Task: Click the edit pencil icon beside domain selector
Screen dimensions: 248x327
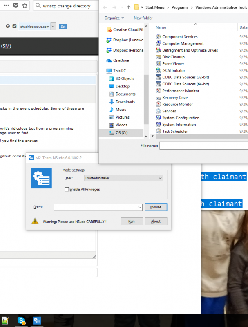Action: click(x=14, y=26)
